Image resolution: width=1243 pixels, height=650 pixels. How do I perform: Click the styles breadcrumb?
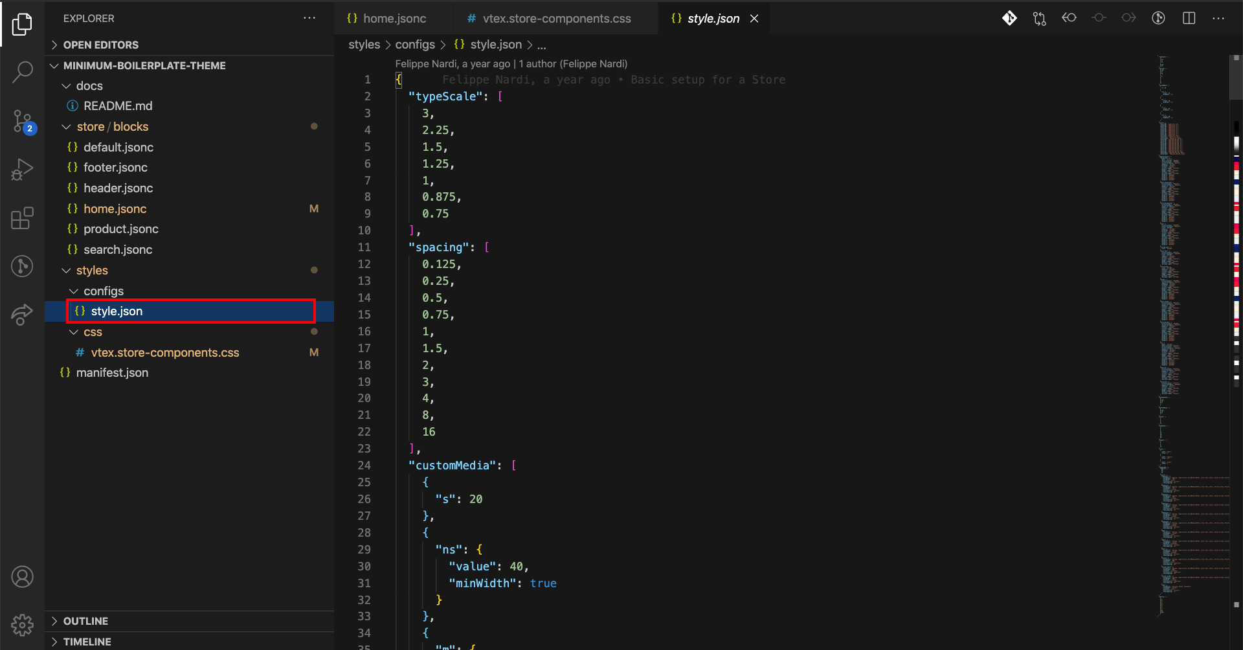364,45
